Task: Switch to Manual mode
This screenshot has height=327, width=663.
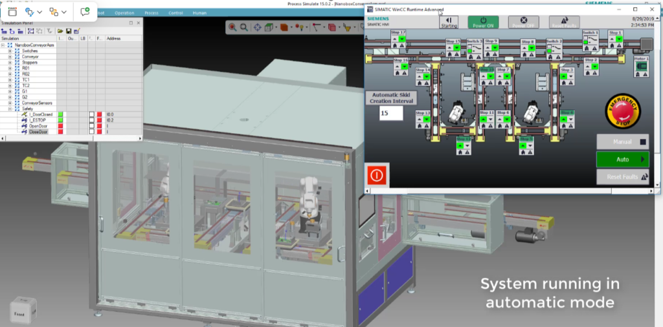Action: (x=622, y=142)
